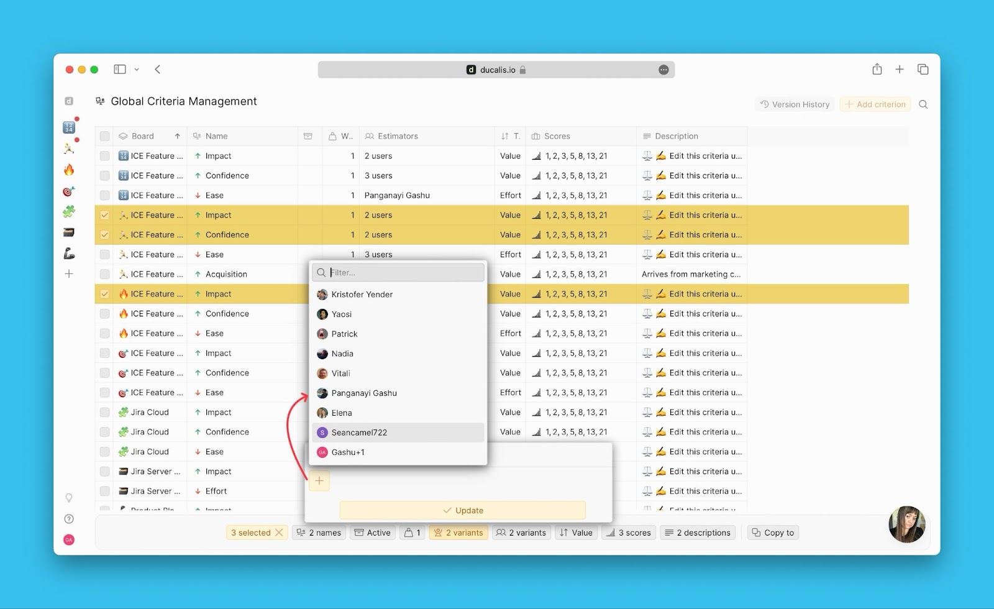The width and height of the screenshot is (994, 609).
Task: Click the plus icon in left sidebar
Action: [69, 273]
